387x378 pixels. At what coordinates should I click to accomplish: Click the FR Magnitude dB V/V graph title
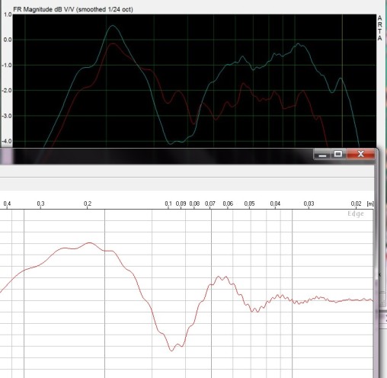73,10
